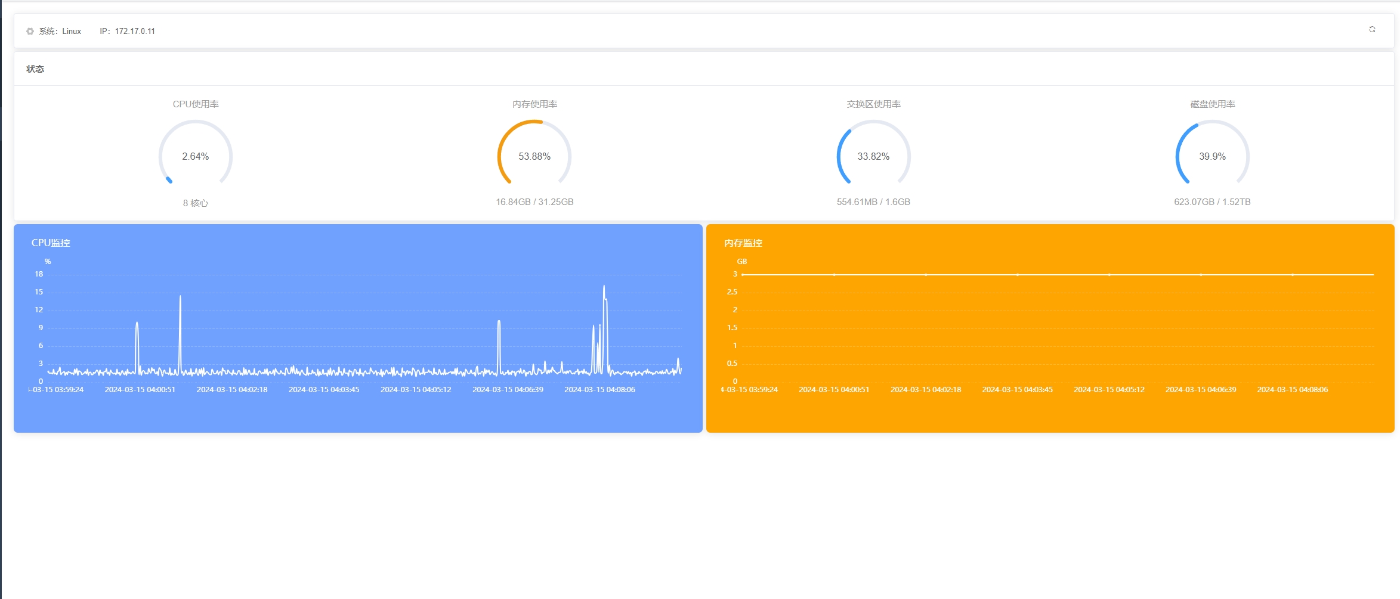Click the '内存使用率' label
Image resolution: width=1400 pixels, height=599 pixels.
(534, 104)
